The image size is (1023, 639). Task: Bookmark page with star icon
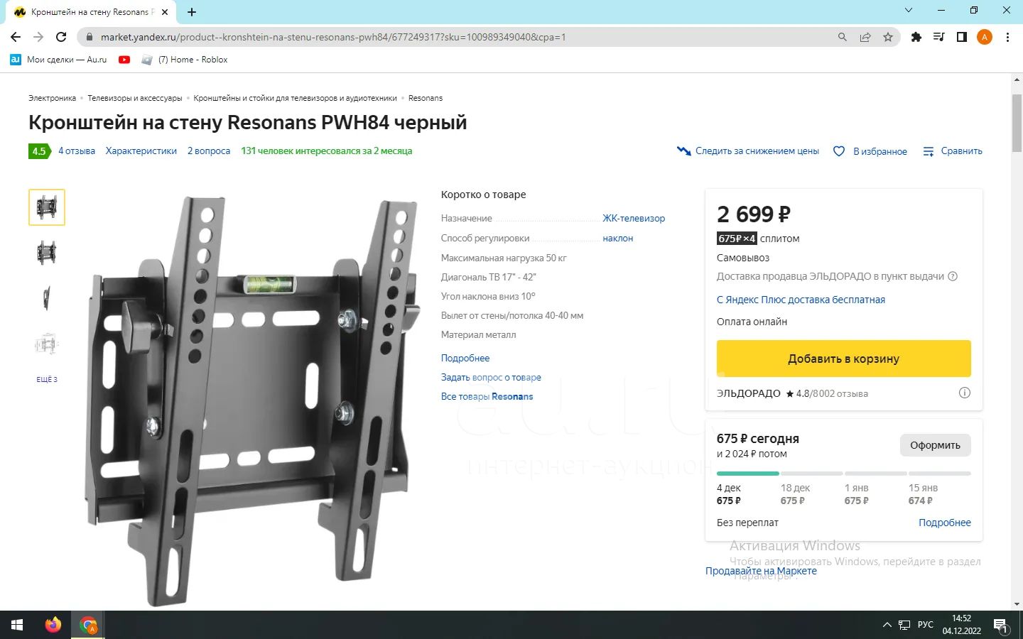(x=888, y=37)
